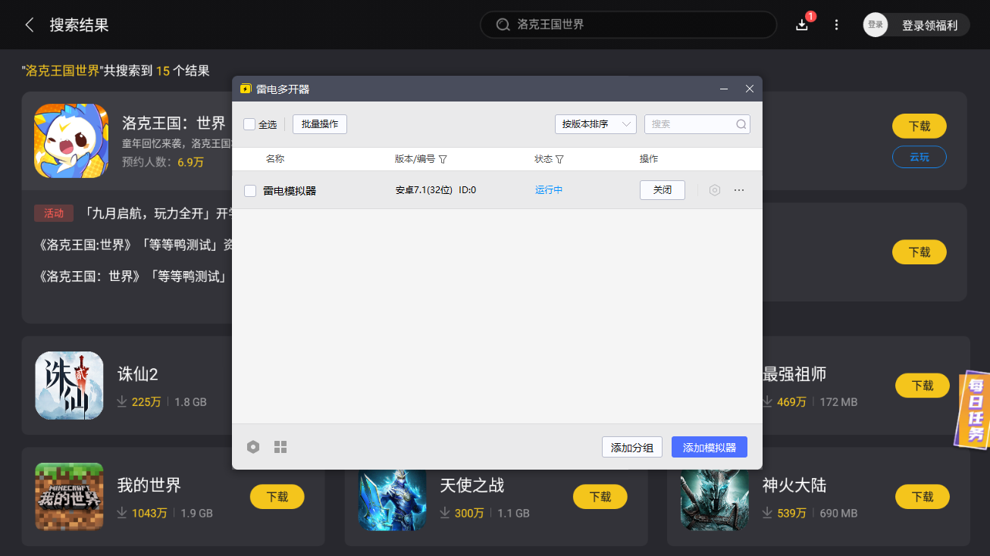Screen dimensions: 990x556
Task: Click the 最强祖师 game title
Action: click(x=794, y=374)
